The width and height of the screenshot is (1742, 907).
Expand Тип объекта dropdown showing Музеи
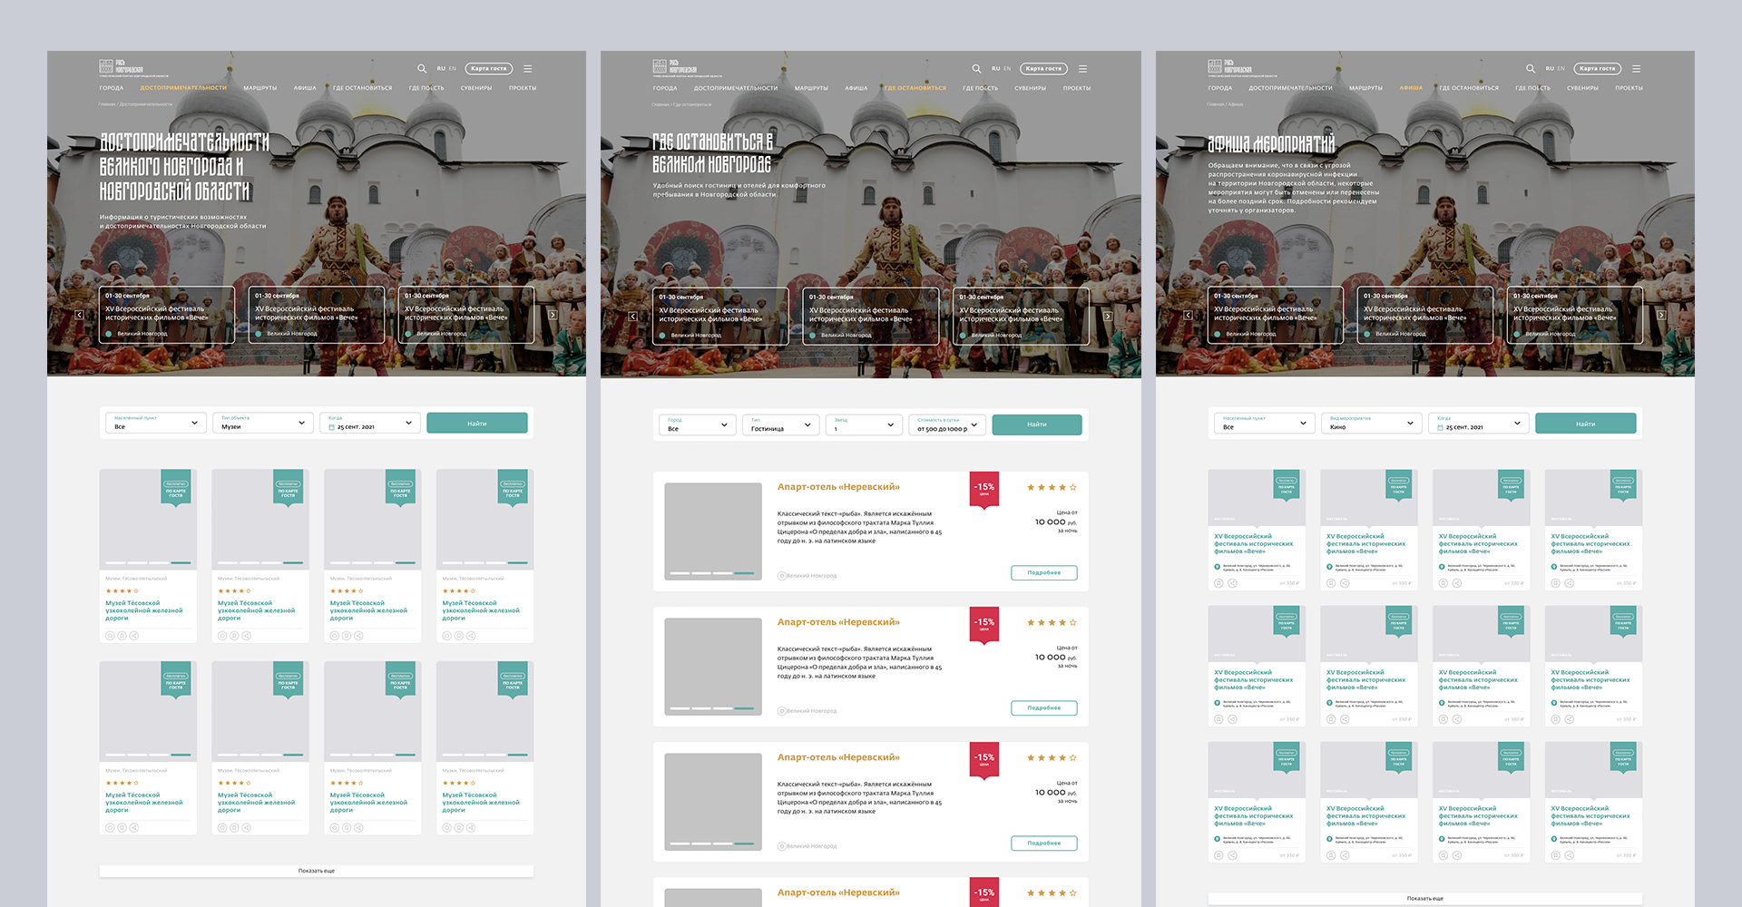click(x=263, y=423)
